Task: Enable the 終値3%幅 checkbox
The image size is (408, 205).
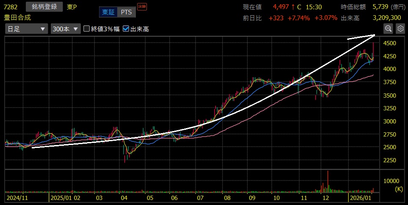Action: (87, 29)
